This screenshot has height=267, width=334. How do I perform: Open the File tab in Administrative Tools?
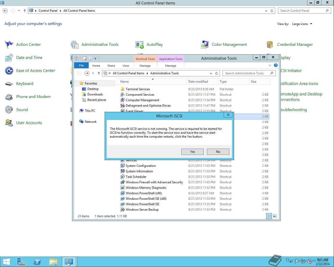[x=81, y=65]
